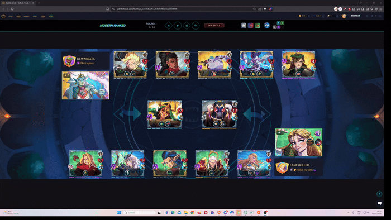
Task: Expand the Play menu dropdown
Action: click(x=11, y=16)
